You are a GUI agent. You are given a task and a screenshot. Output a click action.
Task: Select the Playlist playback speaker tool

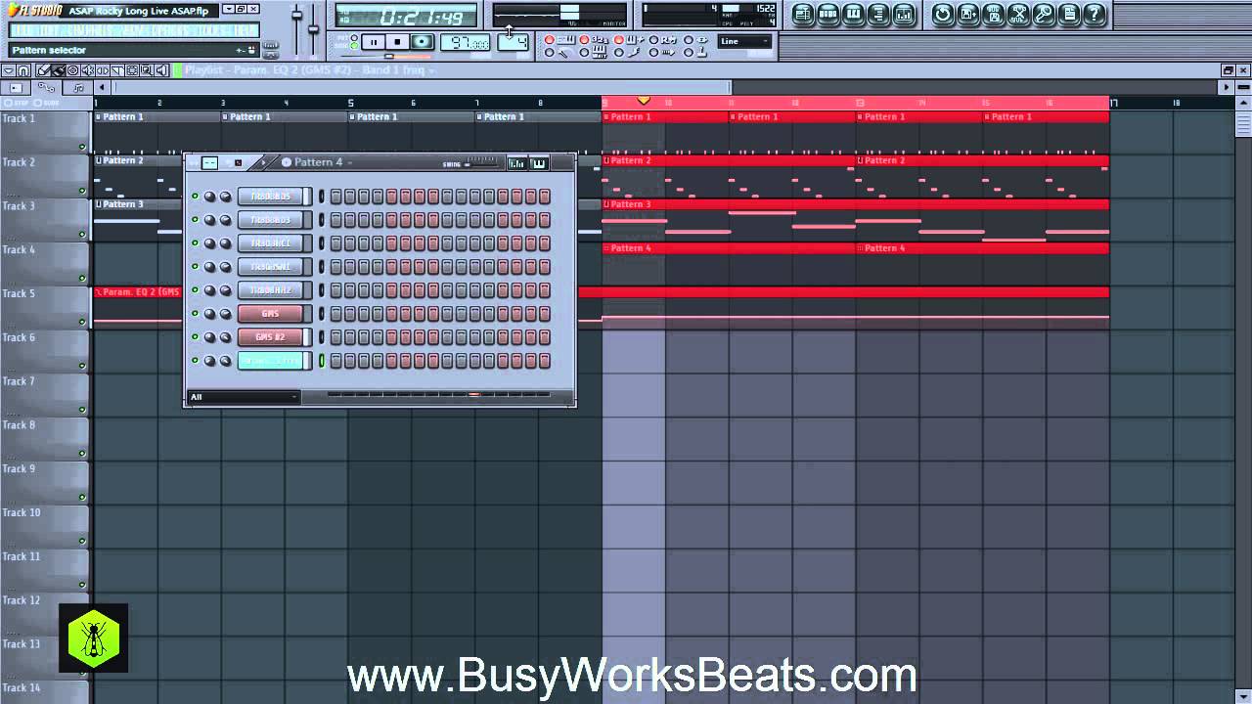tap(161, 70)
